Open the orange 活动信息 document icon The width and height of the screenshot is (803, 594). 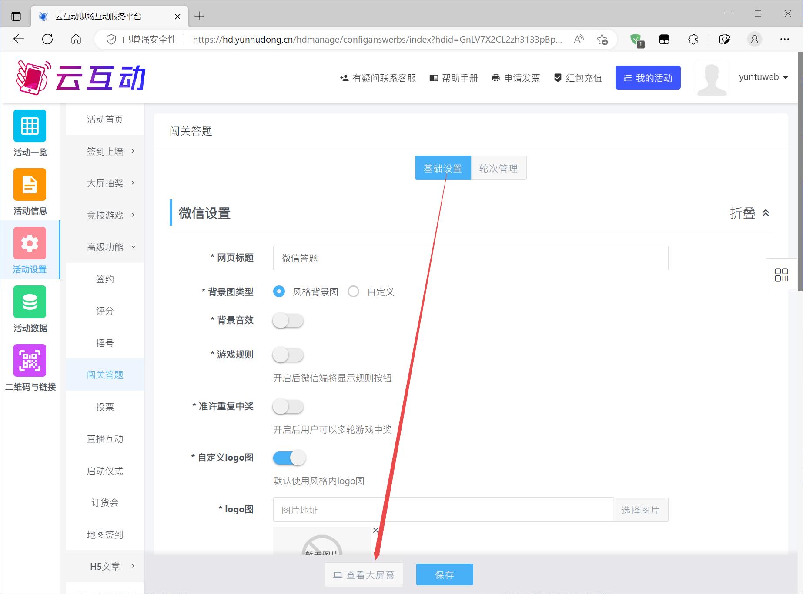coord(30,185)
